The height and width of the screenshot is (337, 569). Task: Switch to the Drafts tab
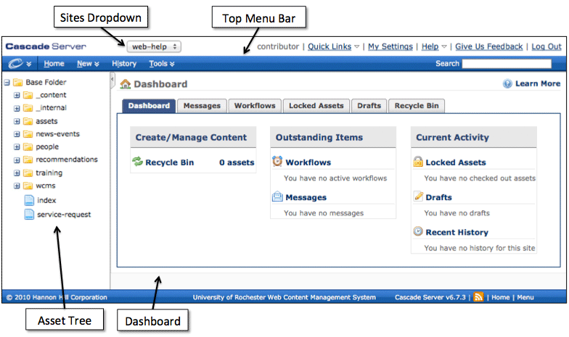(x=369, y=106)
